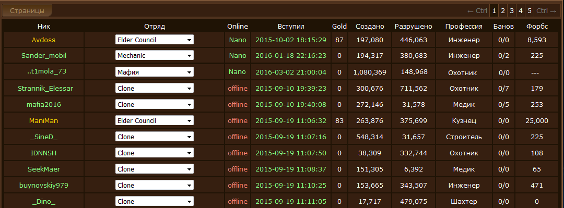The image size is (564, 208).
Task: Open the Avdoss player profile
Action: (x=43, y=40)
